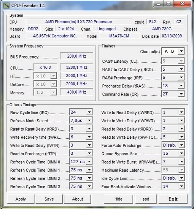Viewport: 194px width, 209px height.
Task: Minimize the CPU-Tweaker window
Action: point(158,4)
